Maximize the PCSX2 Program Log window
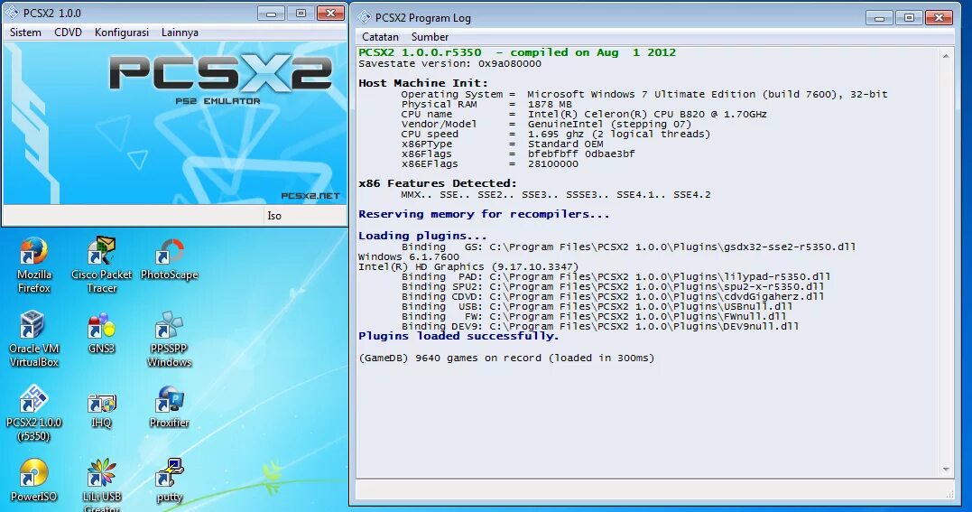This screenshot has width=972, height=512. pos(909,18)
